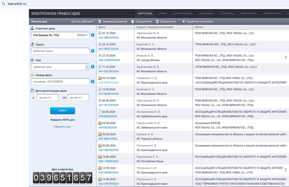The width and height of the screenshot is (289, 187).
Task: Open case A41-82981/2024
Action: pos(108,94)
